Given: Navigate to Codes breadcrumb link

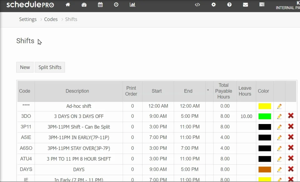Looking at the screenshot, I should 51,19.
